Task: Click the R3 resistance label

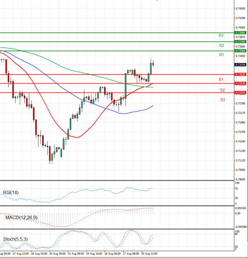Action: [221, 36]
